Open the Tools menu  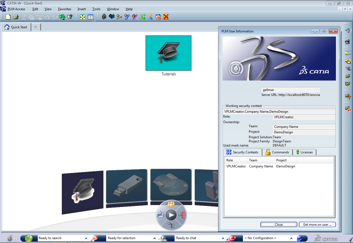pyautogui.click(x=96, y=9)
